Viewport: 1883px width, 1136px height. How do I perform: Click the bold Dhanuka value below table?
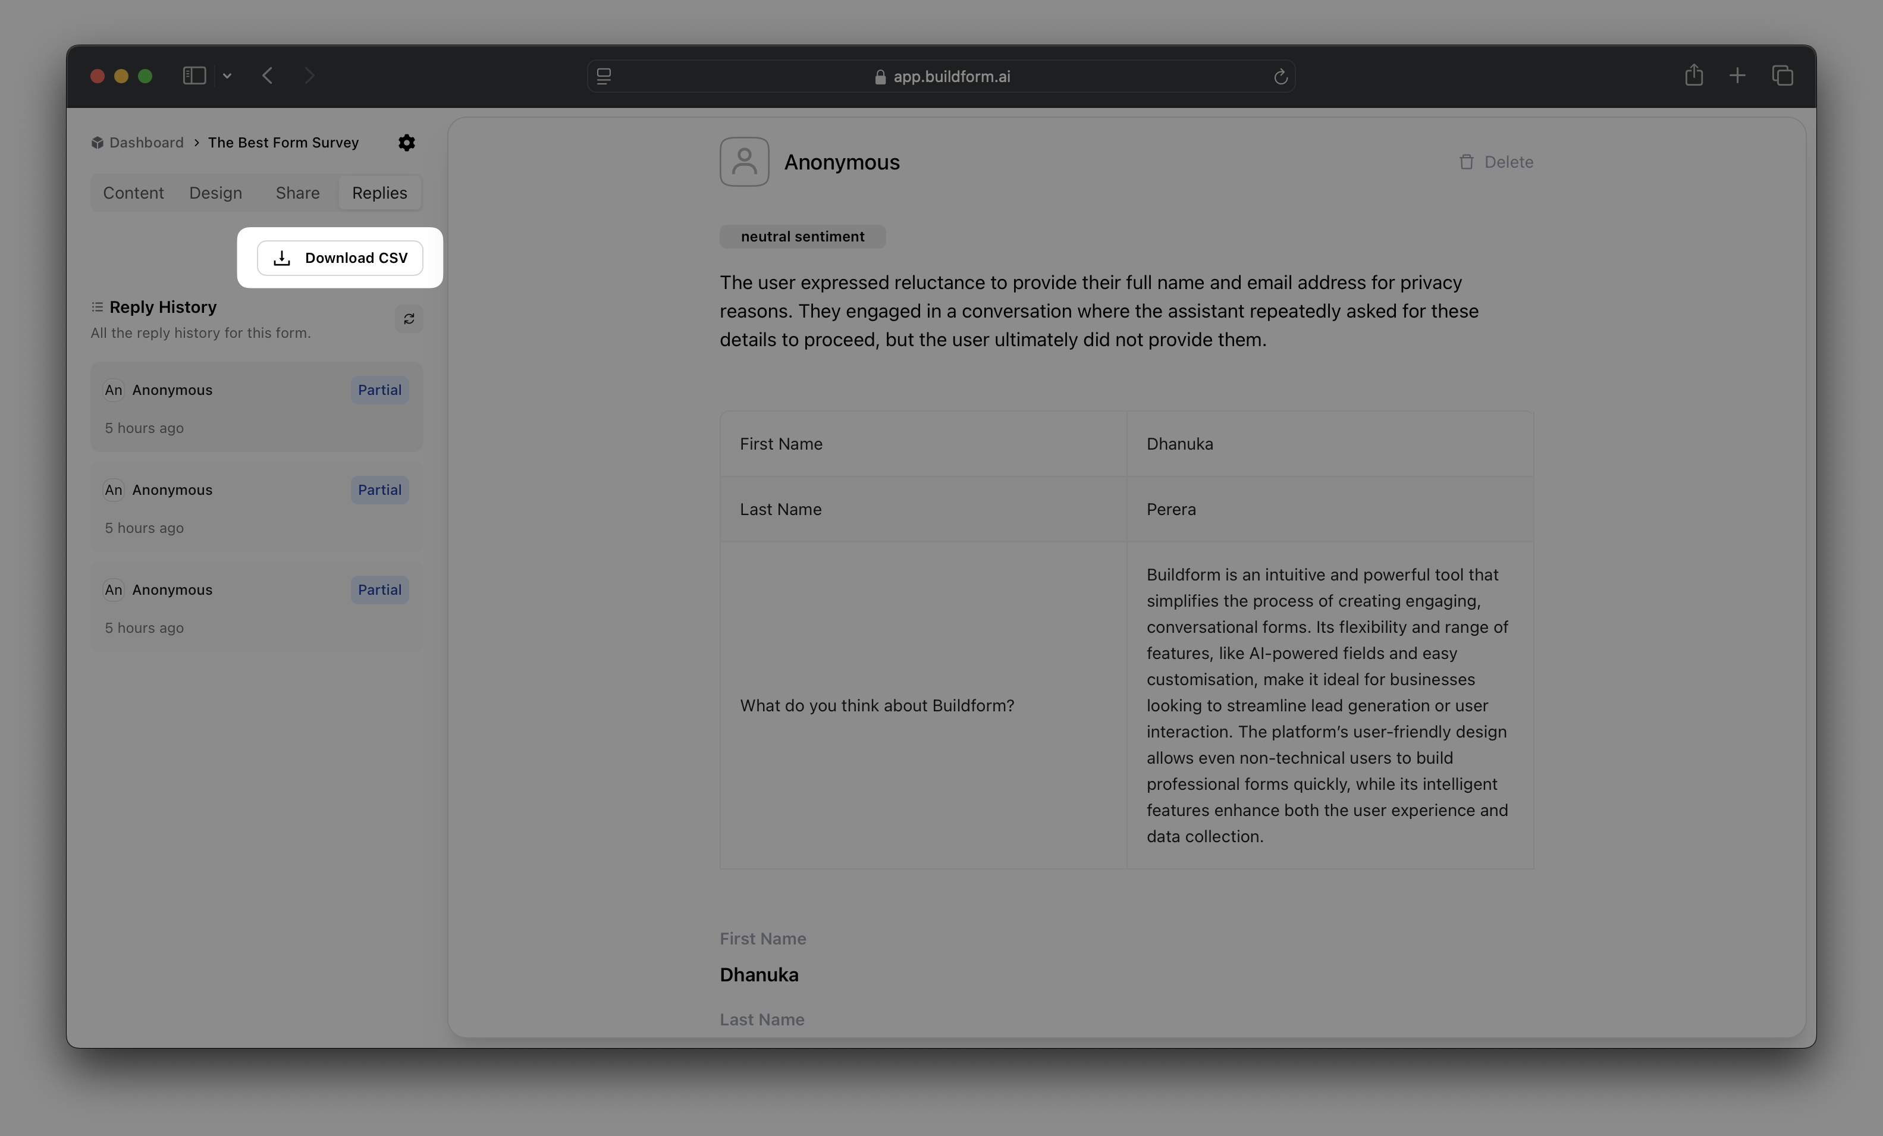(x=759, y=975)
